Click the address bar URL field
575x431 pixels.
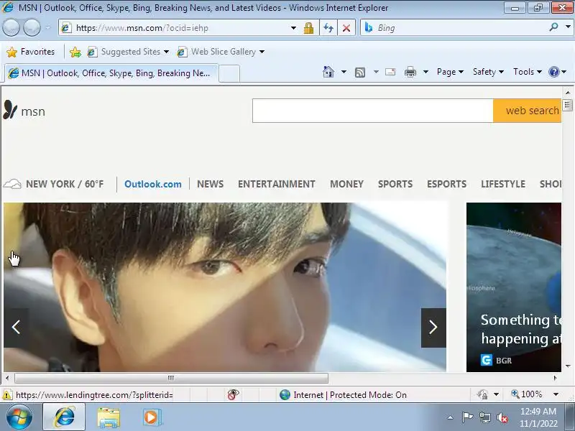[176, 28]
